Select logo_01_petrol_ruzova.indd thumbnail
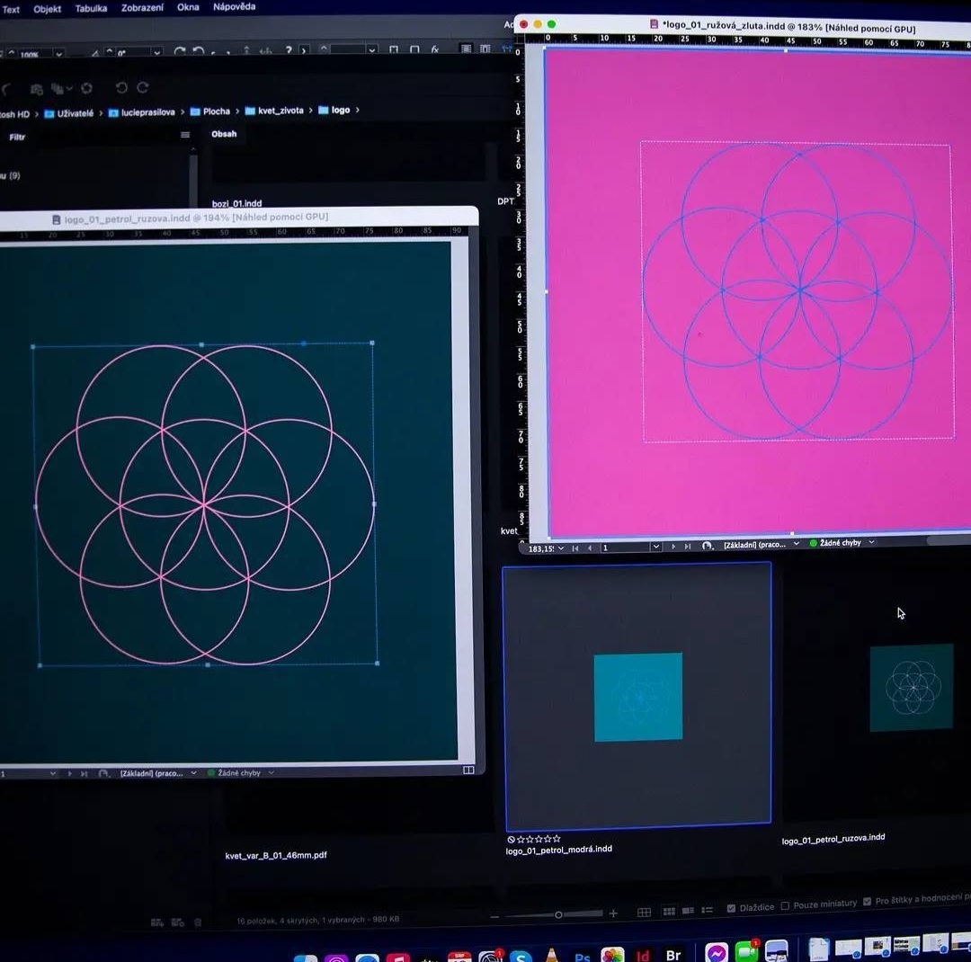Screen dimensions: 971x962 coord(912,688)
